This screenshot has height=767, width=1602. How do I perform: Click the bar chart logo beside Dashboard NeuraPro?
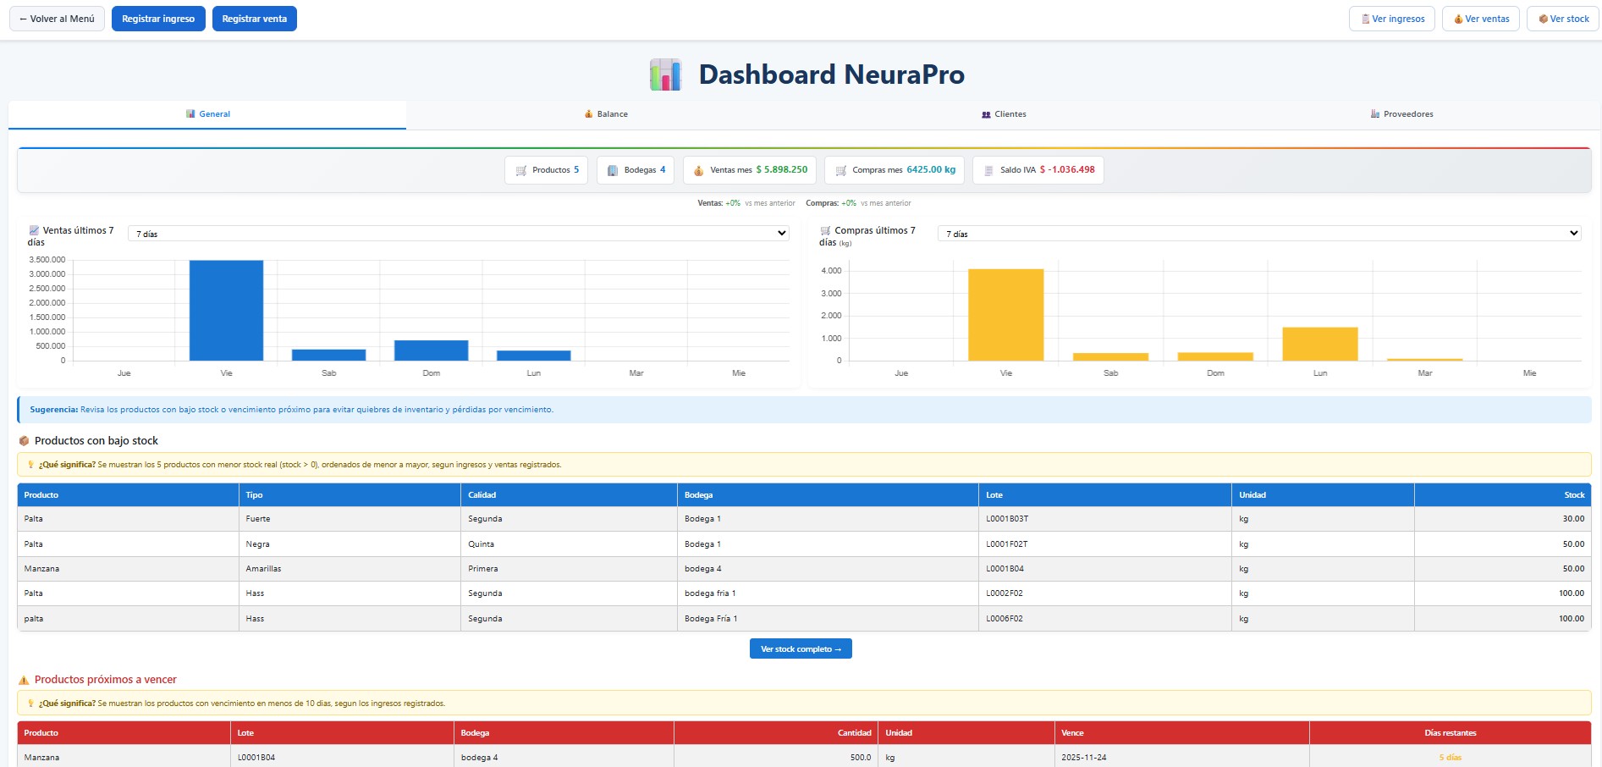[x=665, y=74]
